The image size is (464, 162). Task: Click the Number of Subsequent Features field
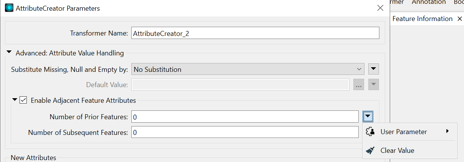(x=245, y=133)
